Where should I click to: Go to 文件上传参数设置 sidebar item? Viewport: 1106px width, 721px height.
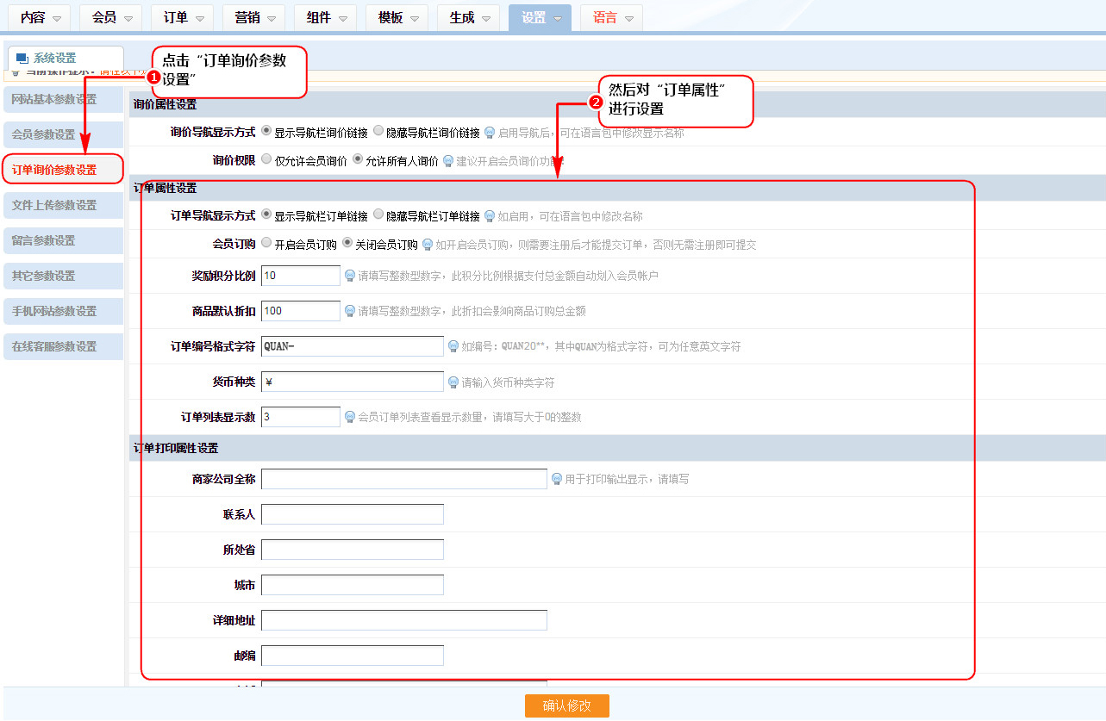tap(63, 205)
